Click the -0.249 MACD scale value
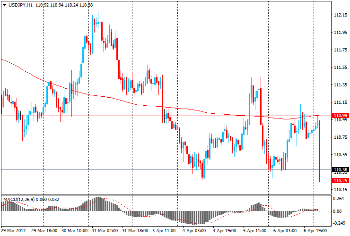 pyautogui.click(x=338, y=224)
